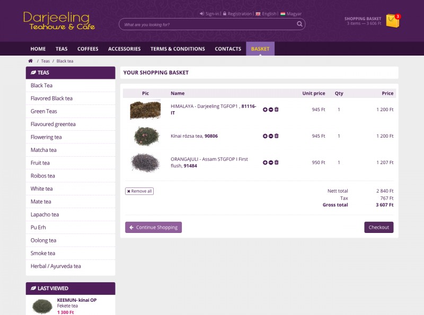Click minus icon for ORANGAJULI Assam tea
The height and width of the screenshot is (315, 424).
(271, 163)
